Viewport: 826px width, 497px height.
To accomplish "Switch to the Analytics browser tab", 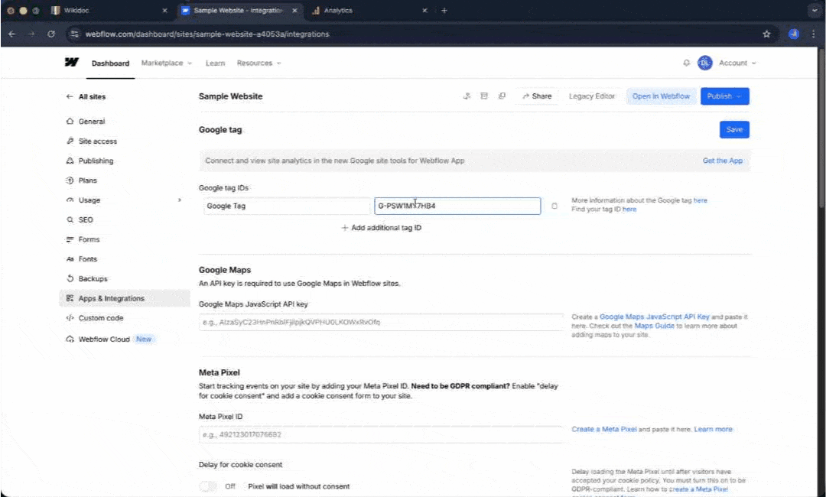I will point(368,10).
